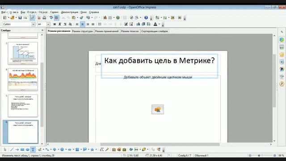This screenshot has width=286, height=161.
Task: Create a new presentation document icon
Action: (x=5, y=18)
